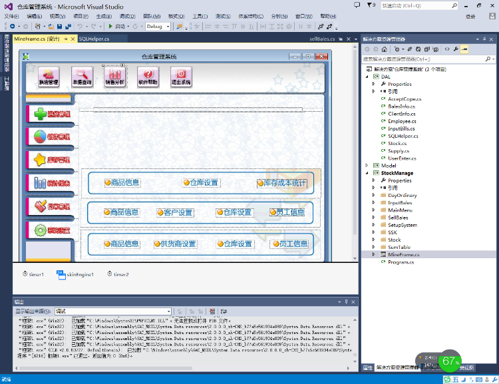Select SQLHelper.cs in Solution Explorer tree
This screenshot has width=499, height=384.
point(403,136)
